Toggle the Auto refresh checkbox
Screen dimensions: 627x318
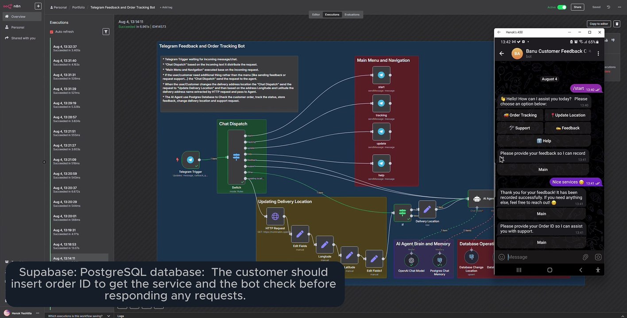coord(52,32)
